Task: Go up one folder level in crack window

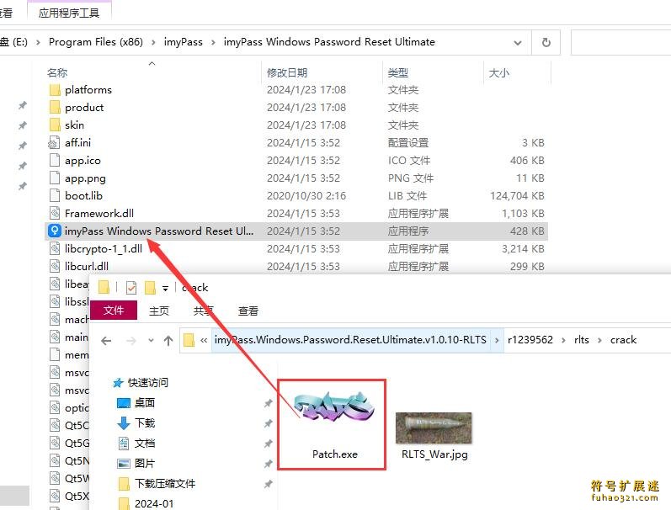Action: [168, 341]
